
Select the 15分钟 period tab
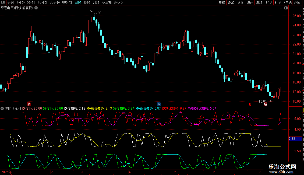click(x=43, y=2)
